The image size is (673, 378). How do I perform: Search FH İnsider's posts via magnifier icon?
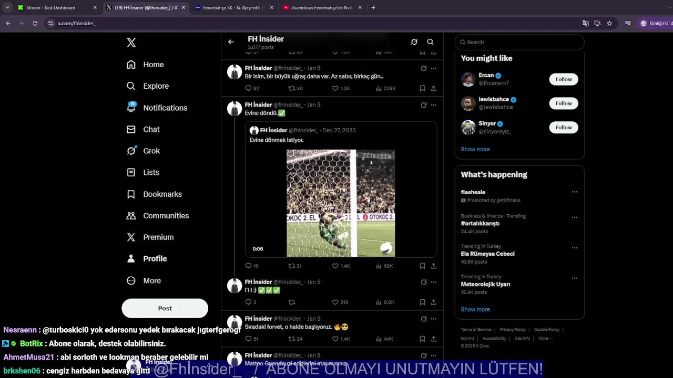(430, 42)
